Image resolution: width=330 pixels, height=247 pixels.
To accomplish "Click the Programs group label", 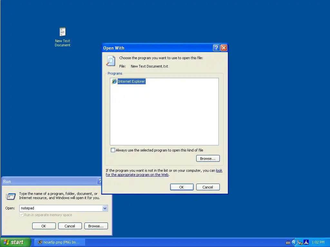I will (x=115, y=73).
